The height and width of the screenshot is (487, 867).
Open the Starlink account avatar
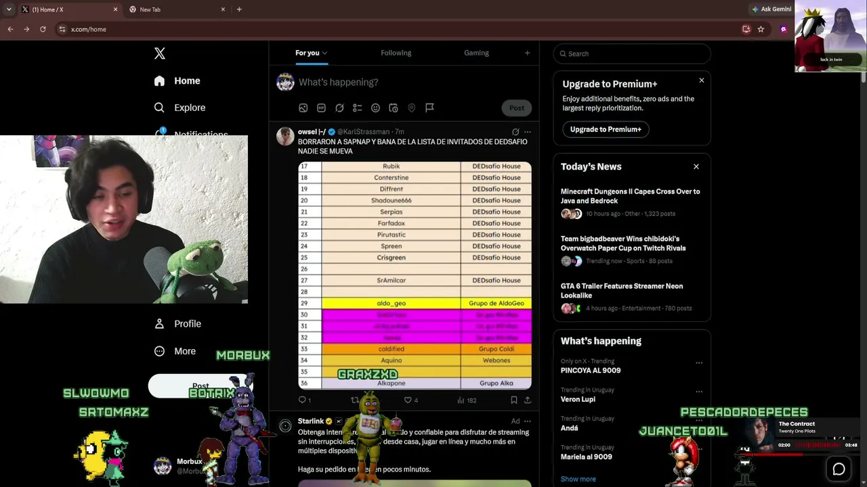(x=285, y=425)
